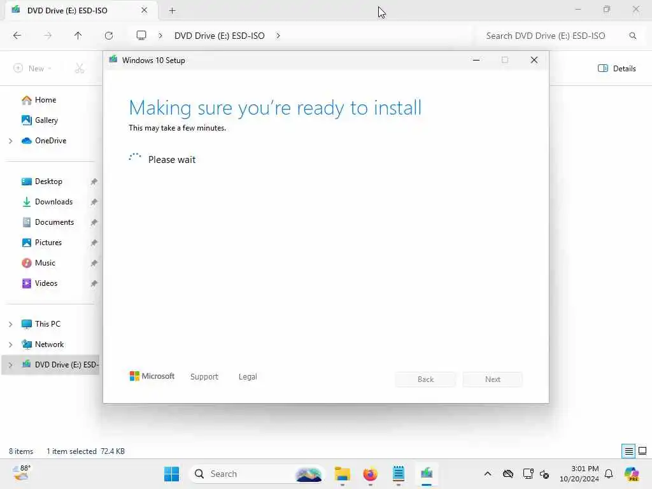
Task: Switch to details list view layout
Action: (x=628, y=451)
